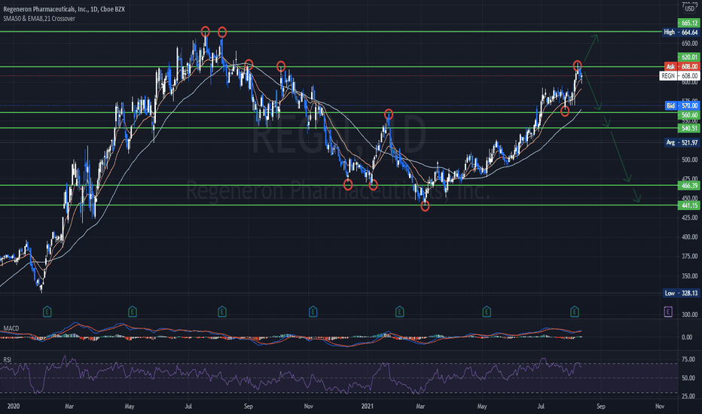Click the blue Bid 570.00 label
The width and height of the screenshot is (702, 414).
click(682, 105)
